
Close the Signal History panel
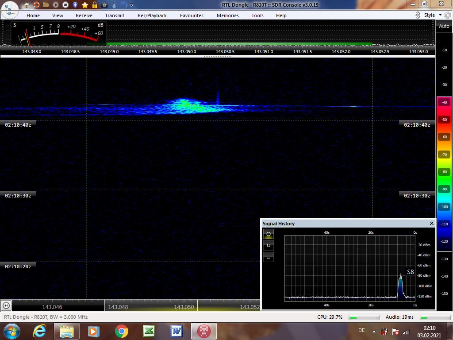[x=432, y=224]
